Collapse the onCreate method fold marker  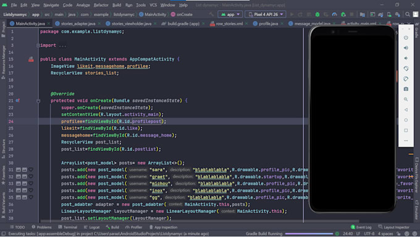point(38,101)
